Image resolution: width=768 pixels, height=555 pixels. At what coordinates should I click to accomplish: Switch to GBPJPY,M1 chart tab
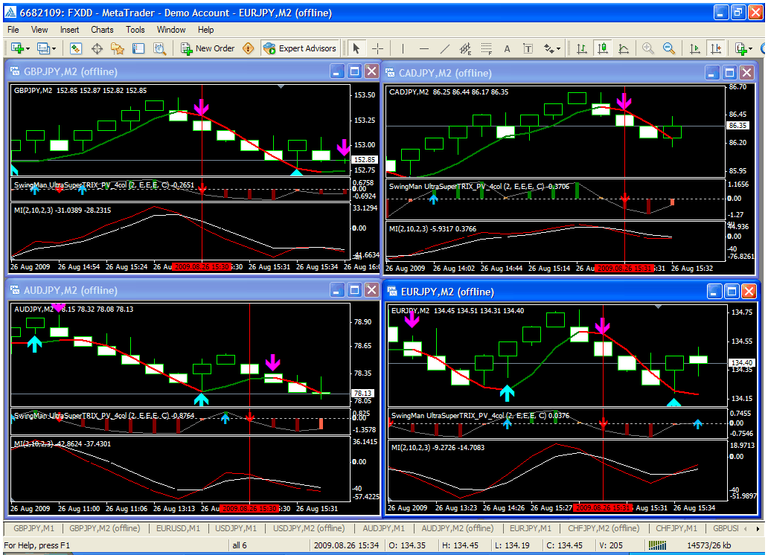pyautogui.click(x=33, y=528)
